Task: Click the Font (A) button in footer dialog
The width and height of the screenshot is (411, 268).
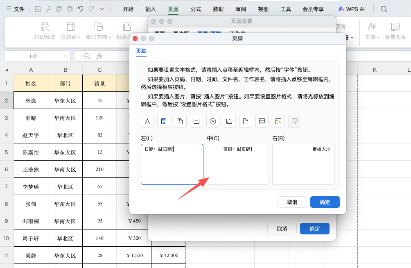Action: point(147,121)
